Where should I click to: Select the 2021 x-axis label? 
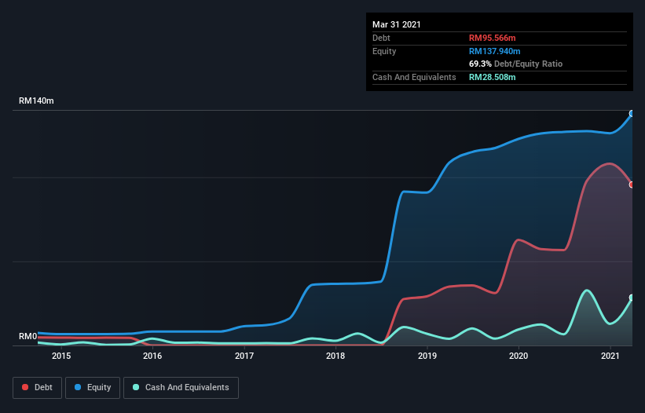610,356
